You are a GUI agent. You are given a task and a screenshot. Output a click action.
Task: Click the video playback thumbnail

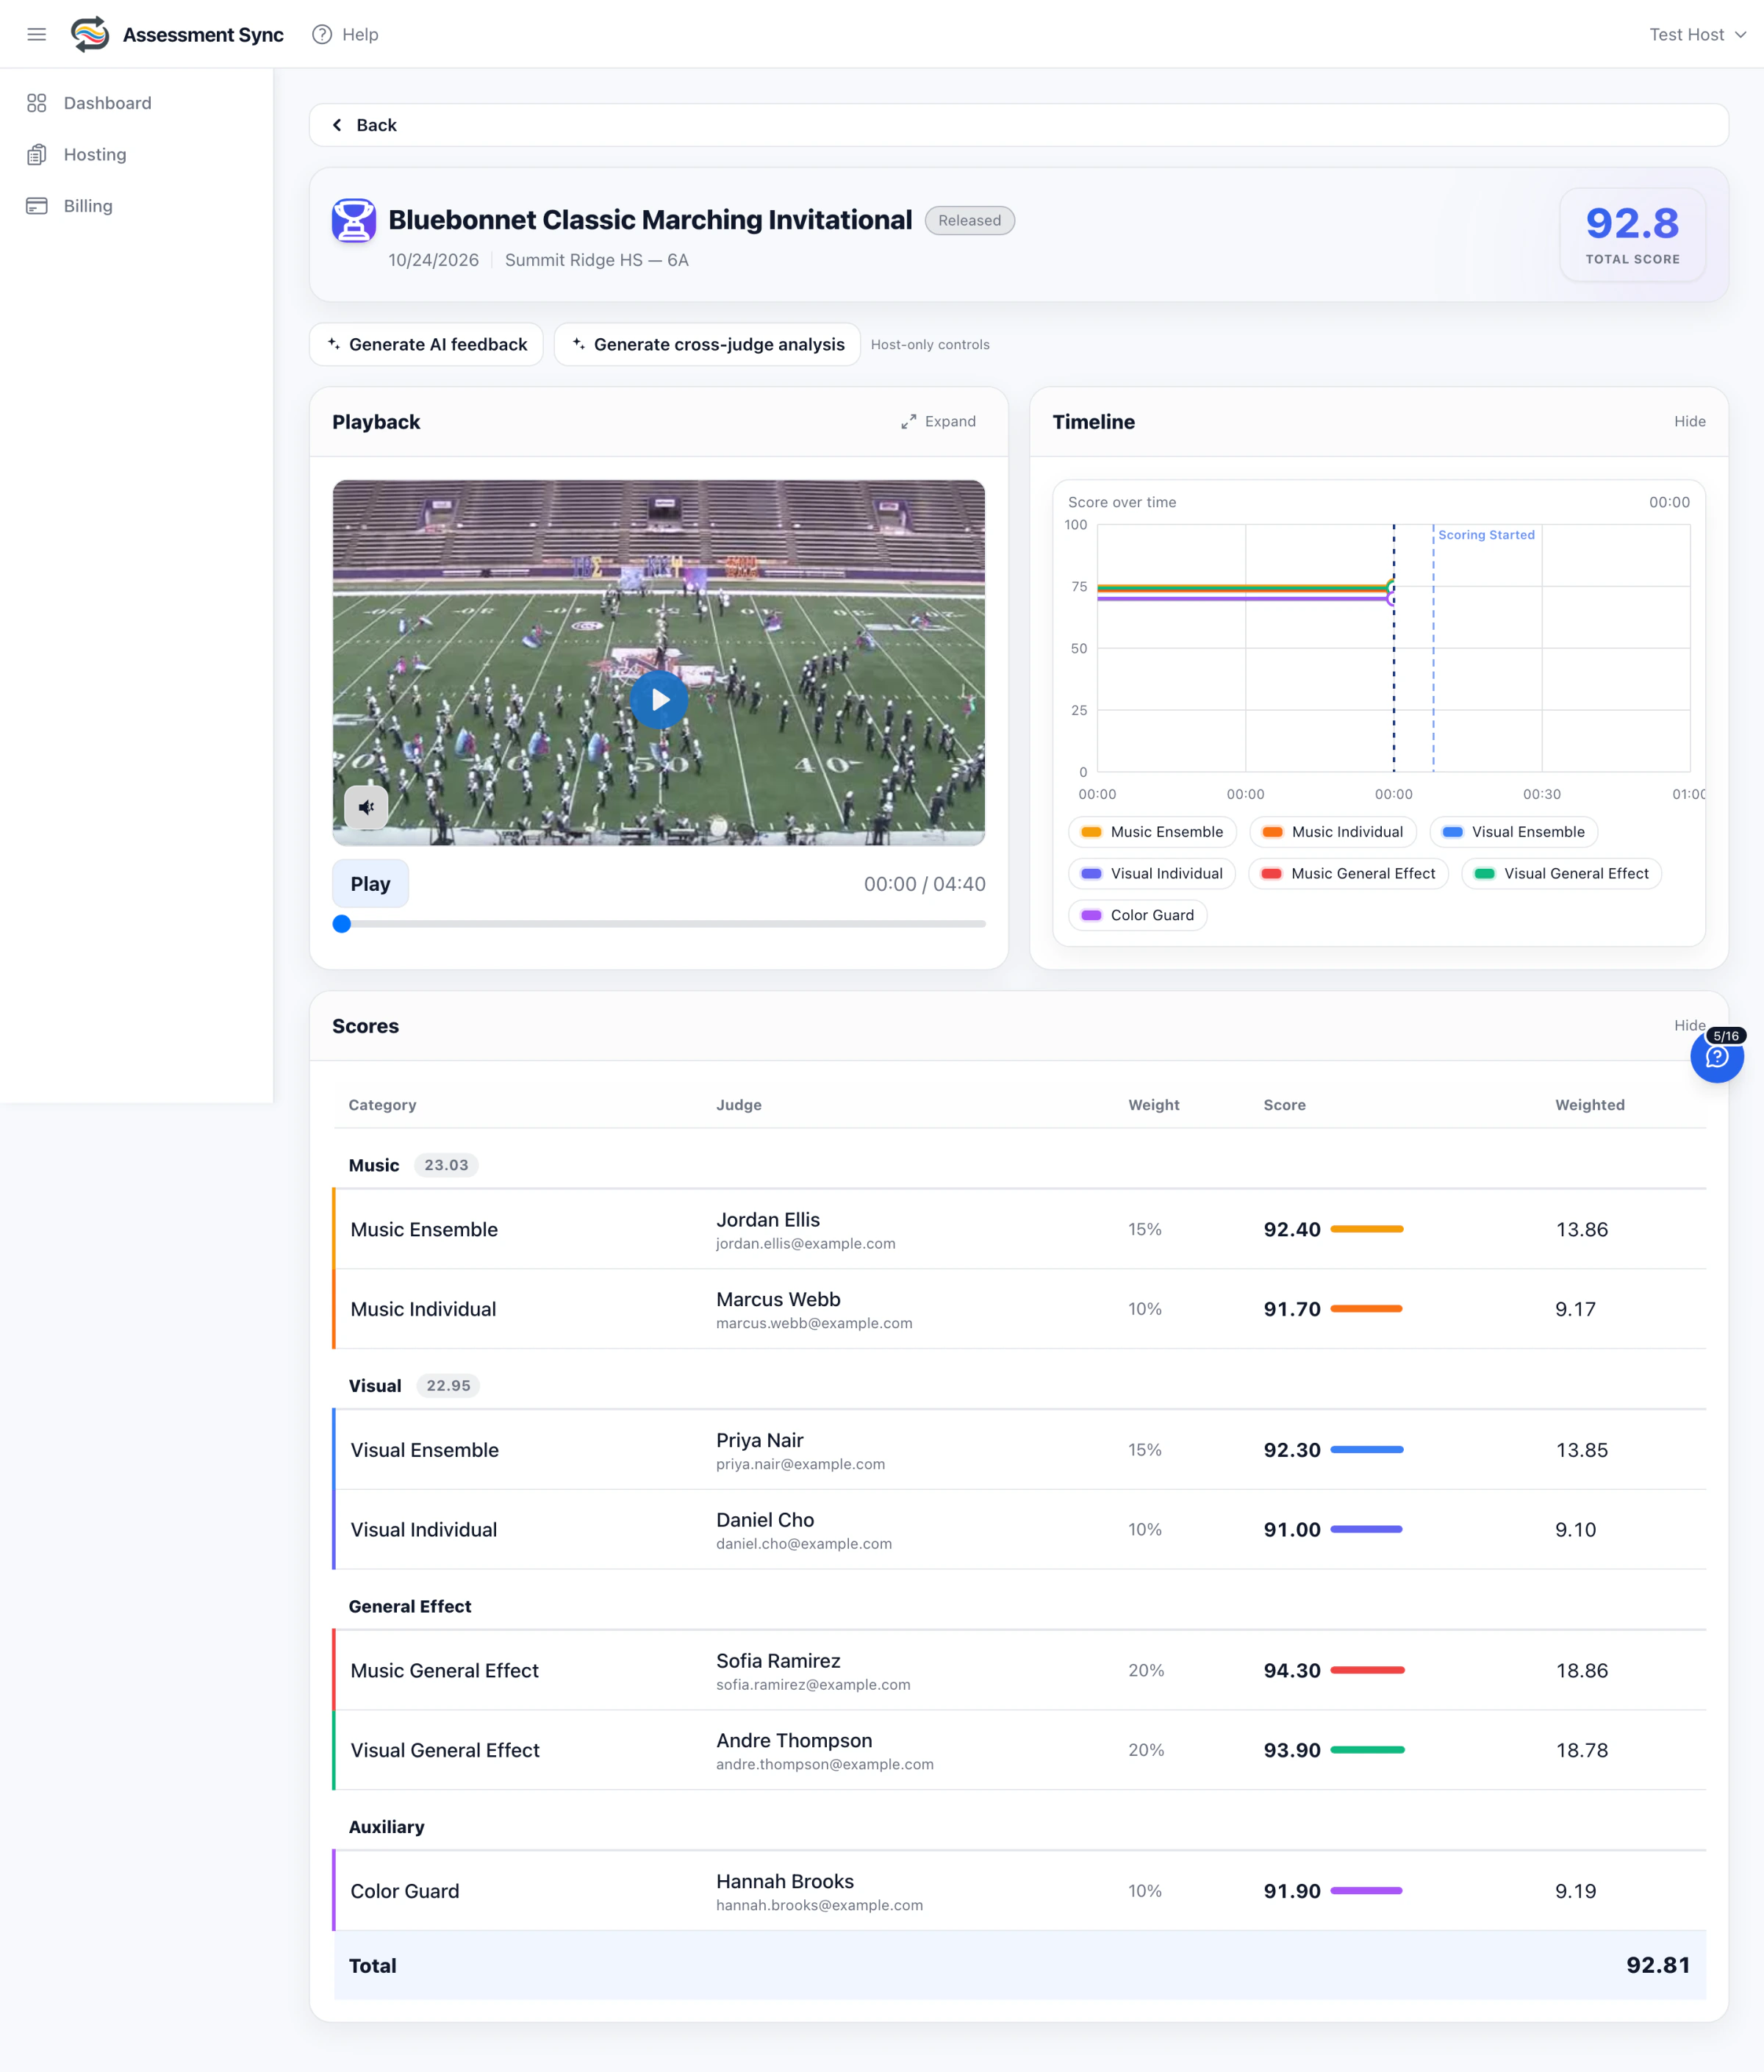[x=659, y=662]
